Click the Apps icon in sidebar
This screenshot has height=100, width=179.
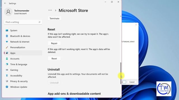[7, 53]
